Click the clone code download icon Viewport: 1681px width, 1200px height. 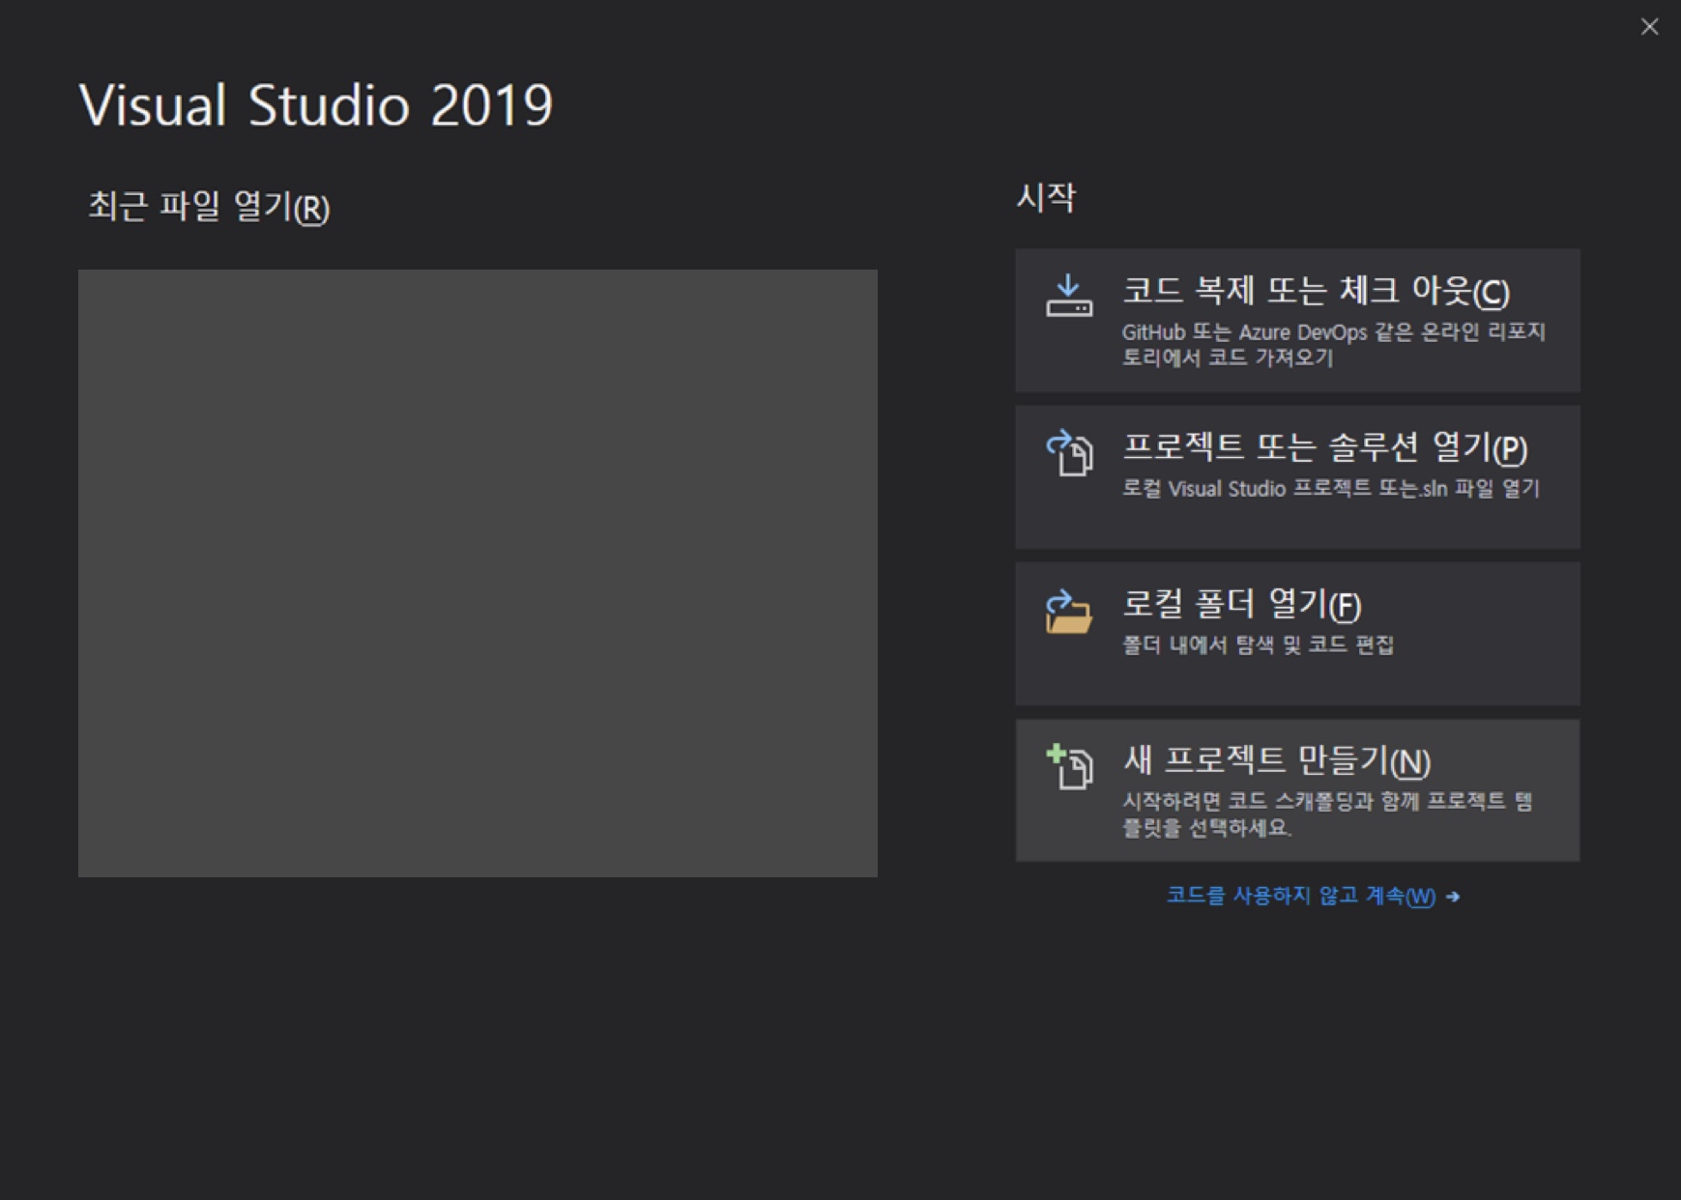tap(1069, 296)
